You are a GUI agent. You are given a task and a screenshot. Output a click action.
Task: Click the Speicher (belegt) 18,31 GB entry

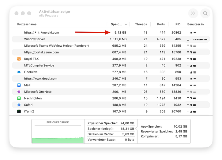(x=111, y=129)
